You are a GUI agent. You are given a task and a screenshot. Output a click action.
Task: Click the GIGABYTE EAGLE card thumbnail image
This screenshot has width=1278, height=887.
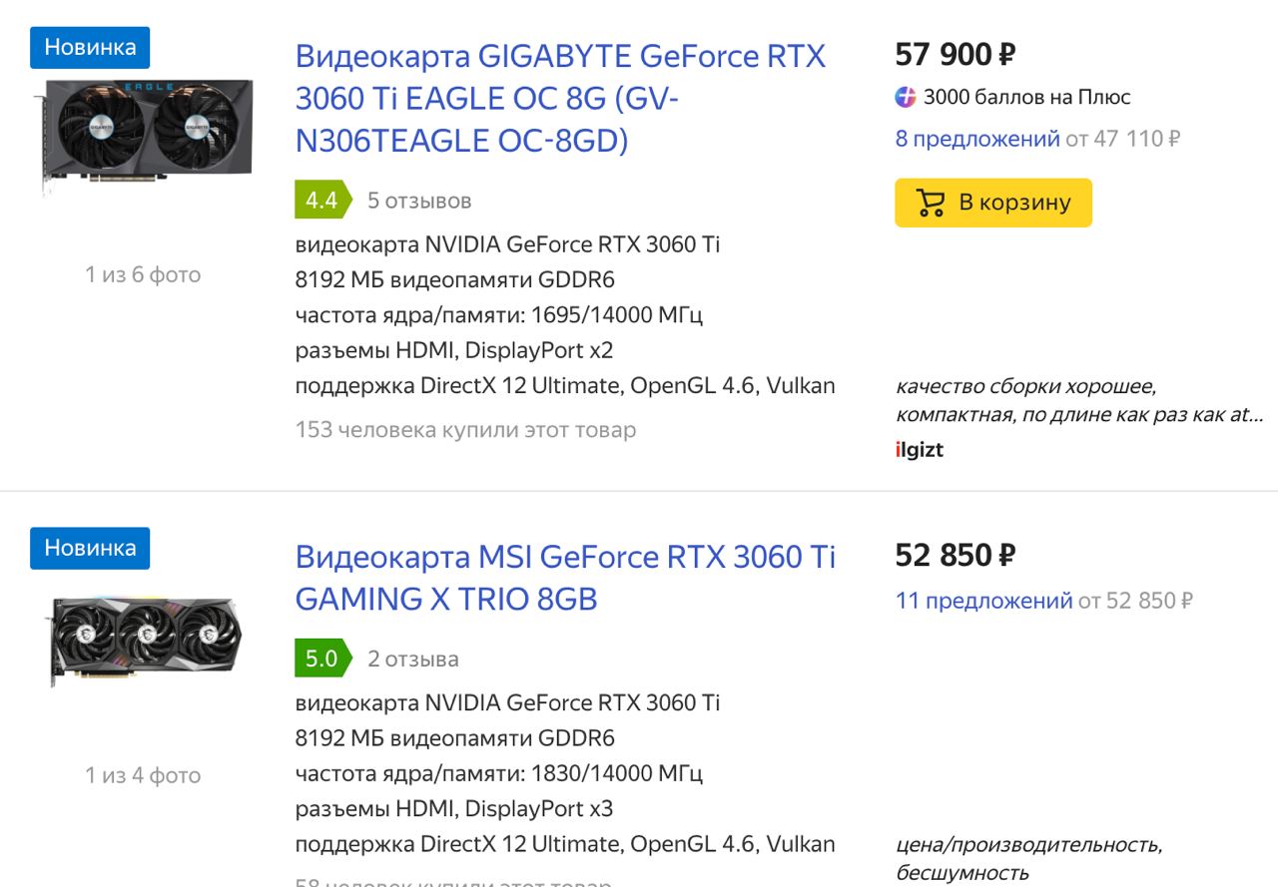[x=143, y=135]
